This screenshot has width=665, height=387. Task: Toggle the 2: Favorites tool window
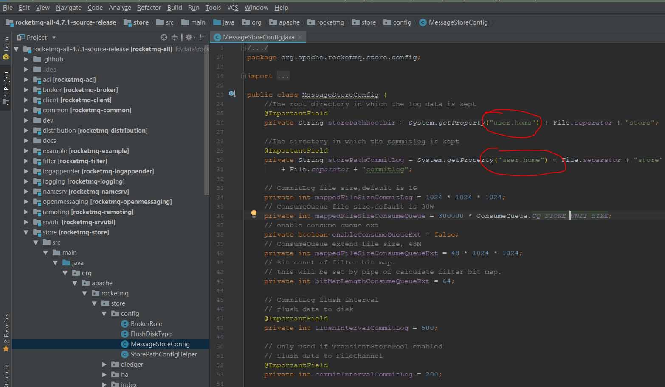click(6, 333)
